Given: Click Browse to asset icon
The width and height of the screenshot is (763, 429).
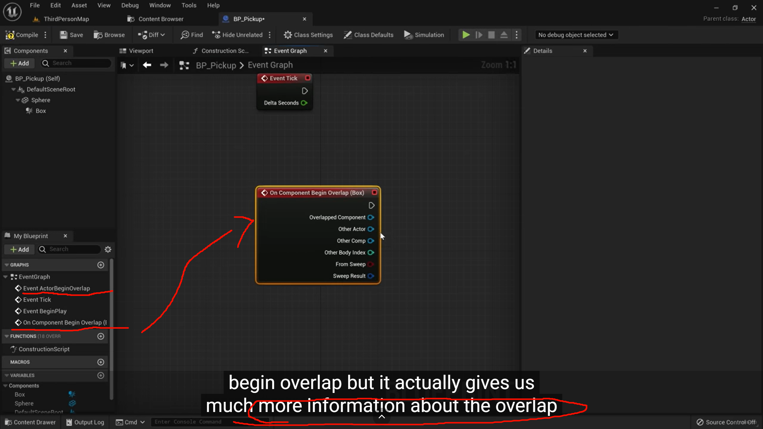Looking at the screenshot, I should (98, 35).
